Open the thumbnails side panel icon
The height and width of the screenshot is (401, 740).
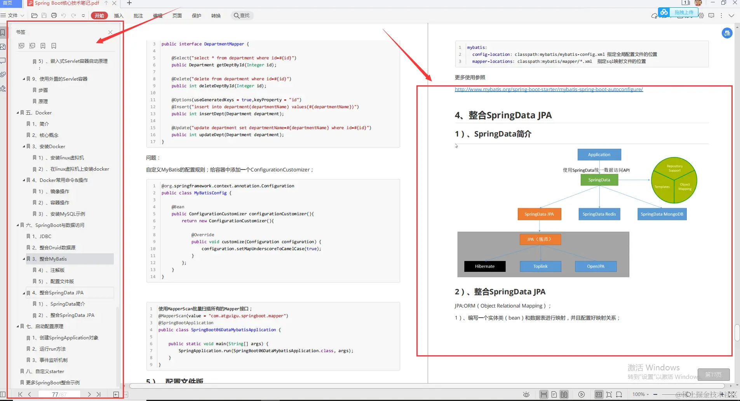click(3, 47)
